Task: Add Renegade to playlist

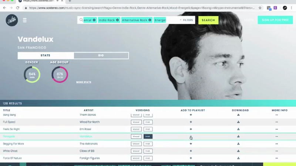Action: pyautogui.click(x=191, y=136)
